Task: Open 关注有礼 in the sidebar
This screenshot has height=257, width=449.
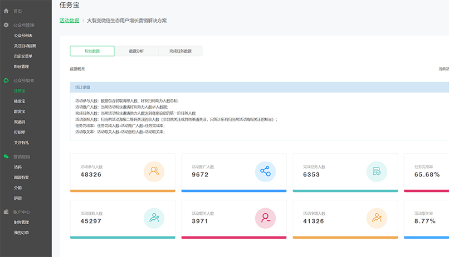Action: pos(22,143)
